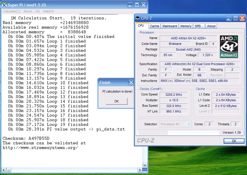
Task: Open the Calculate(C) menu in Super PI
Action: (x=11, y=11)
